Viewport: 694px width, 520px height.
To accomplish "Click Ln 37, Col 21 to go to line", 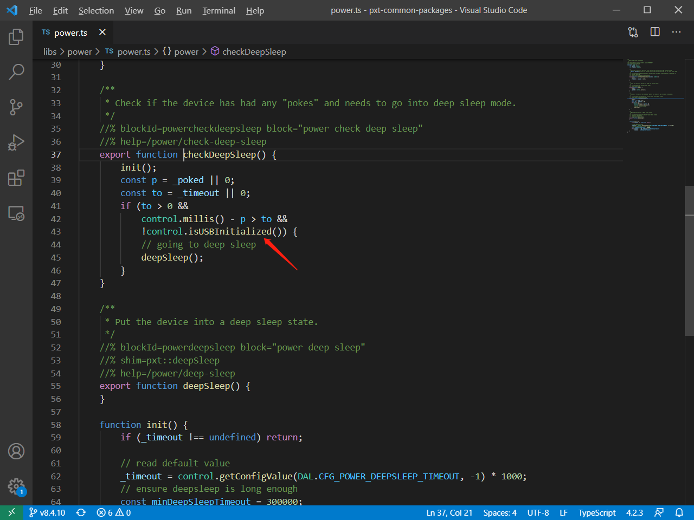I will [x=449, y=512].
